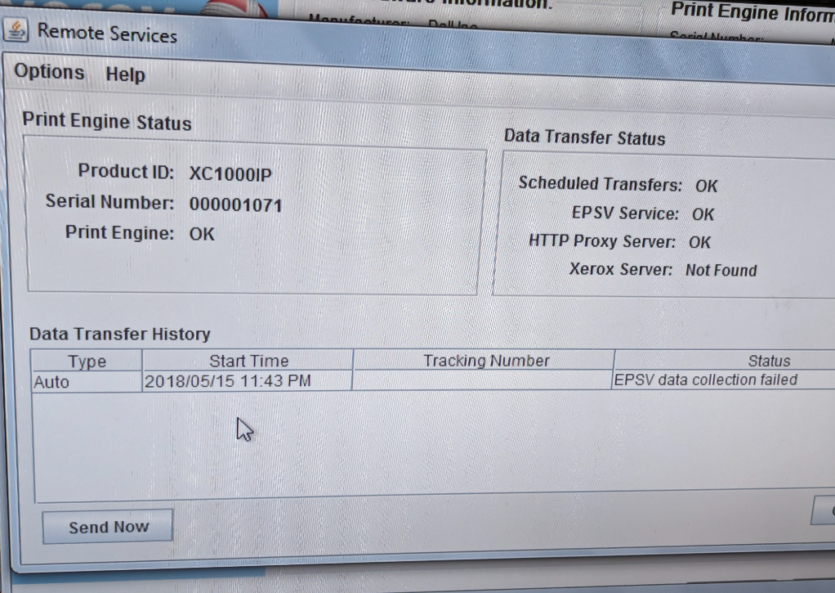Click the Java icon in Remote Services title bar
This screenshot has height=593, width=835.
click(16, 30)
